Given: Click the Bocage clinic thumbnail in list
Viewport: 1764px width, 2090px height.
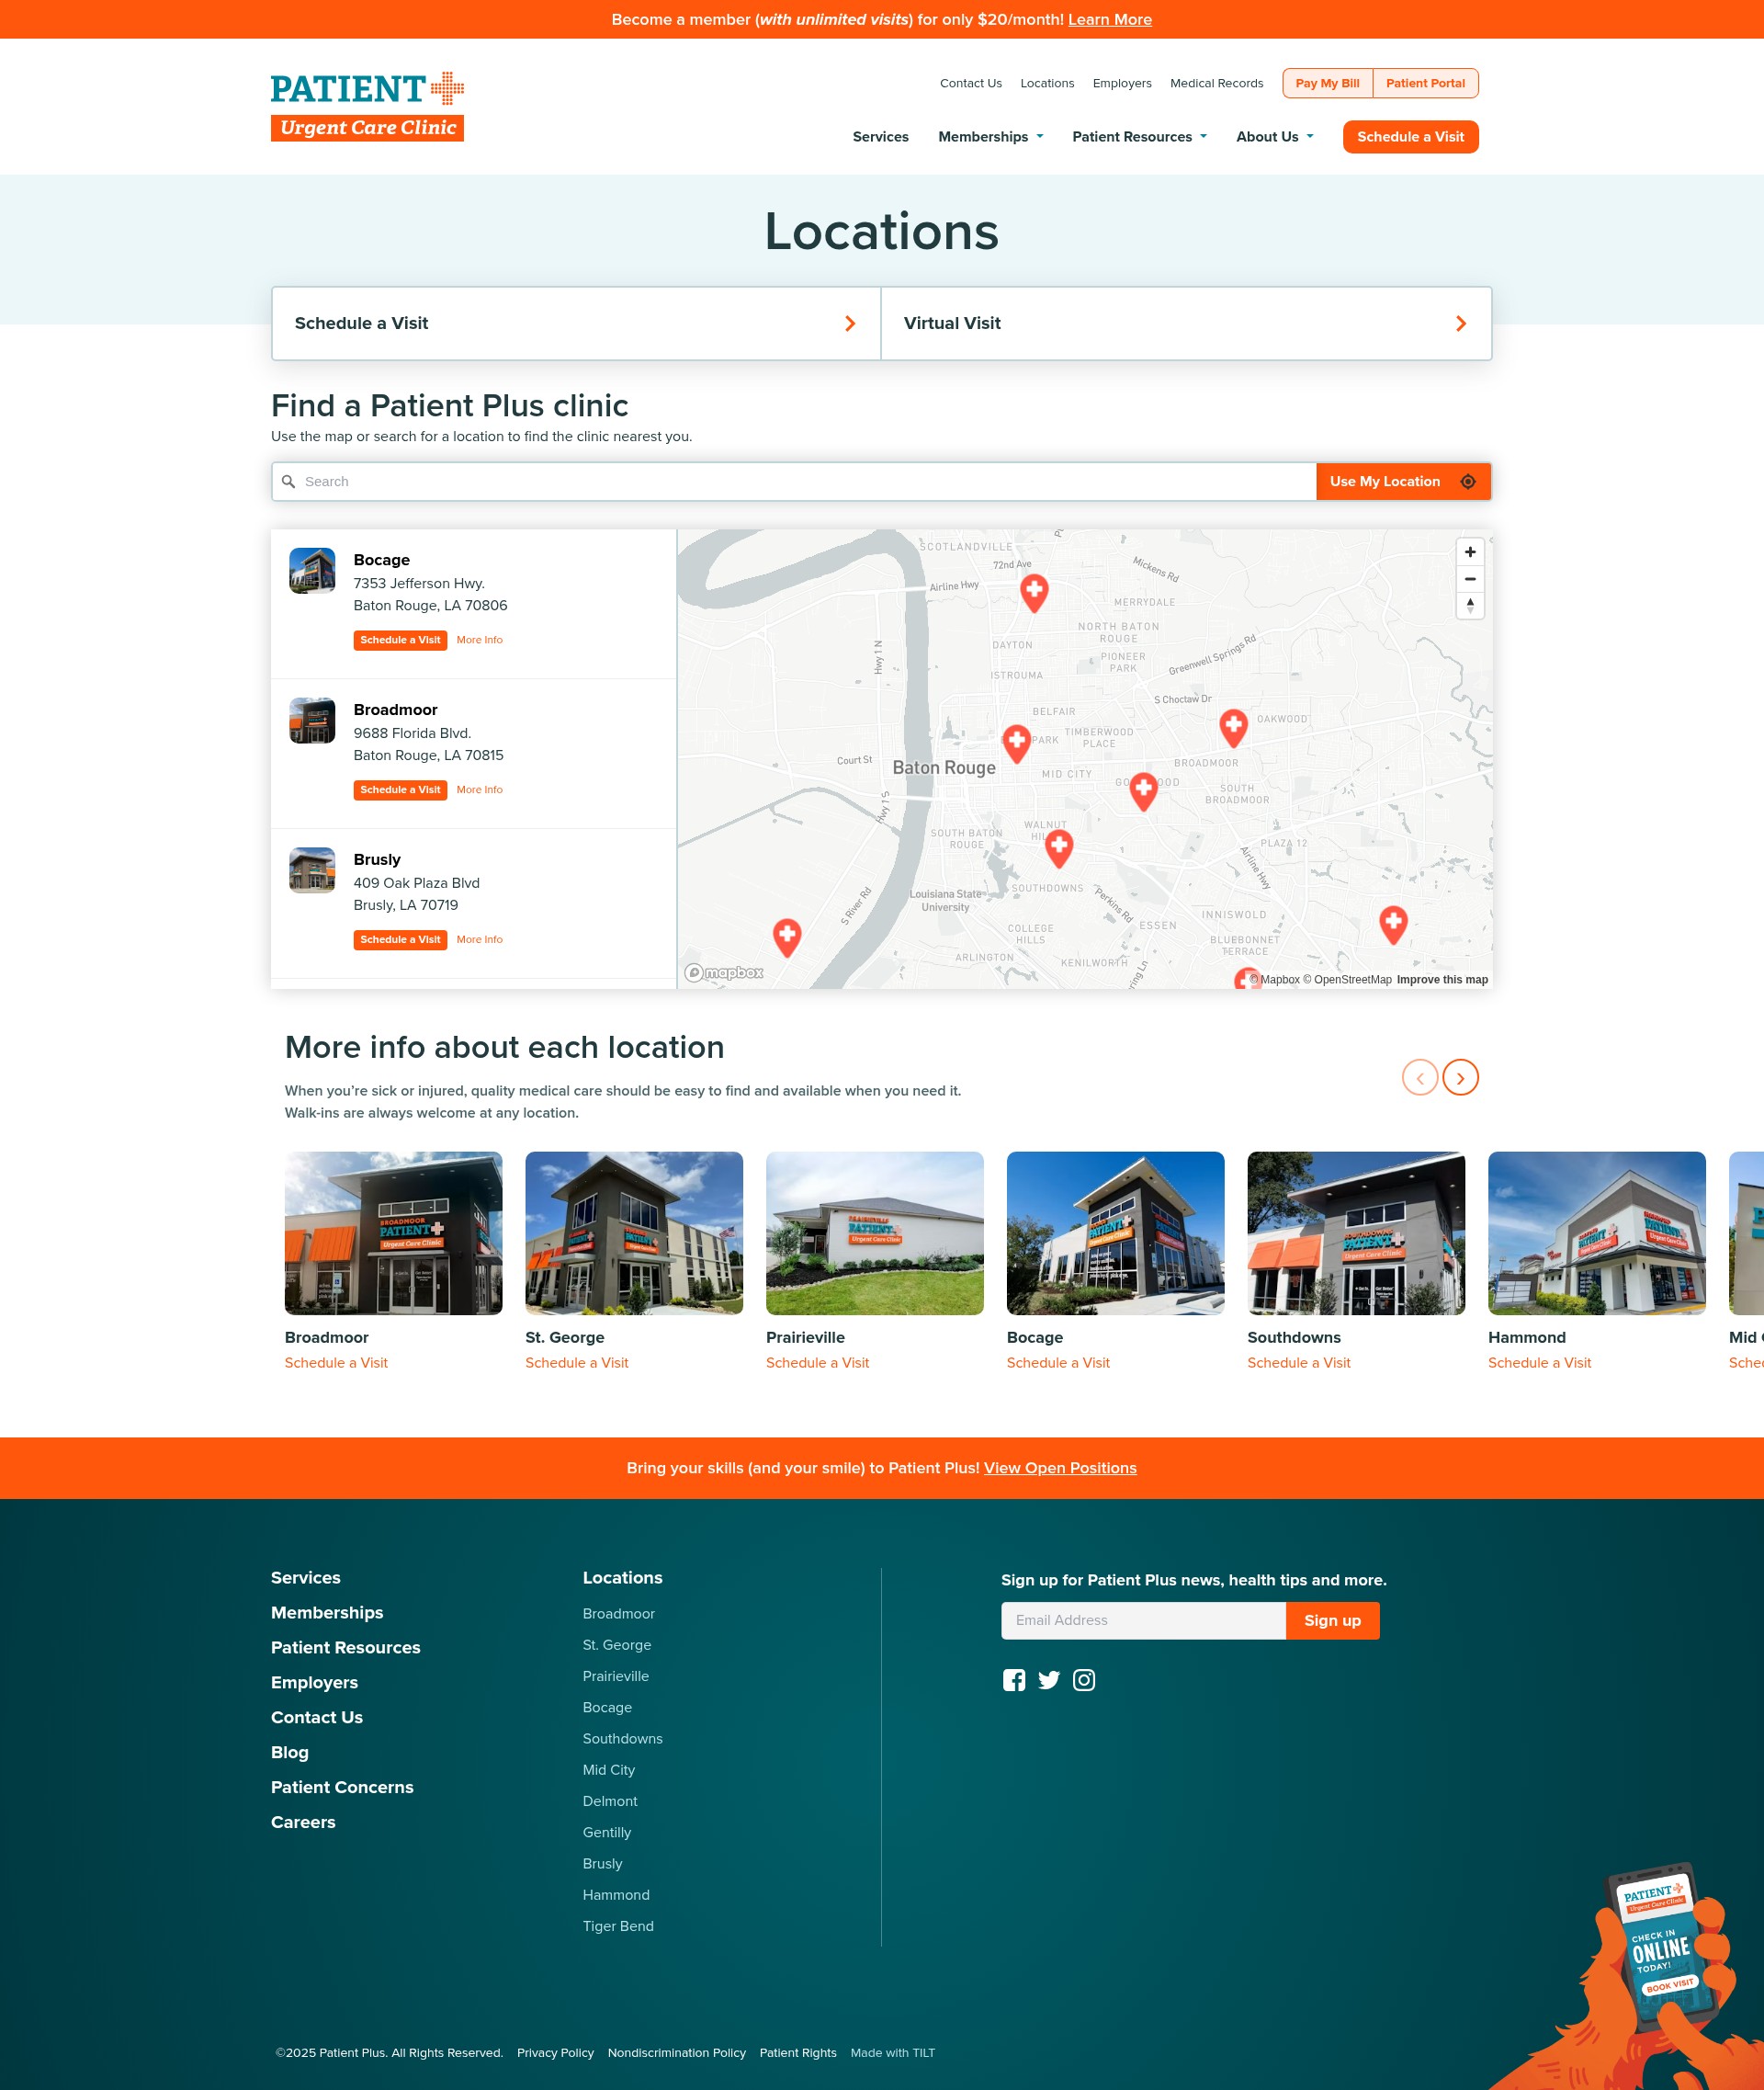Looking at the screenshot, I should pyautogui.click(x=312, y=570).
